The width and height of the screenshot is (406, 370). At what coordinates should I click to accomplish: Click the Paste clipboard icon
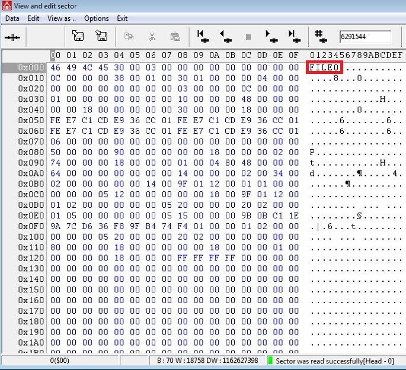coord(175,37)
